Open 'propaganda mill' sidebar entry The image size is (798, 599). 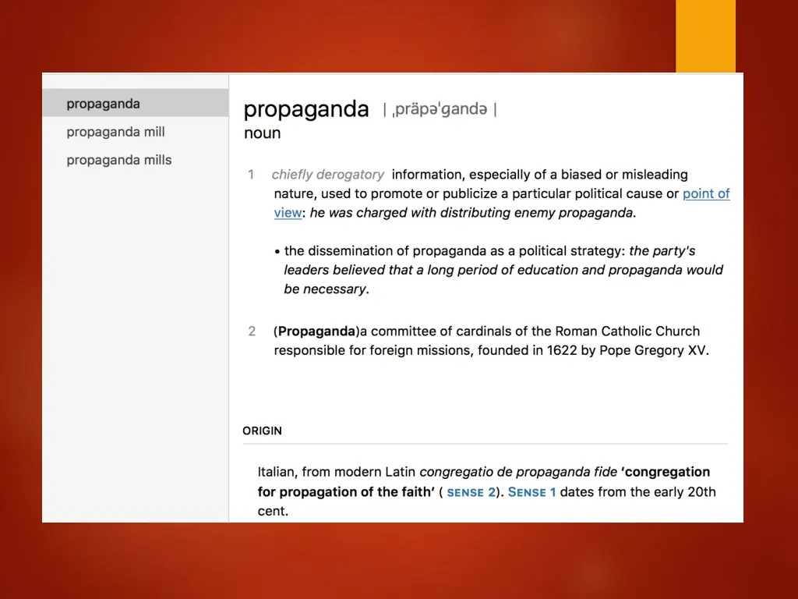136,132
